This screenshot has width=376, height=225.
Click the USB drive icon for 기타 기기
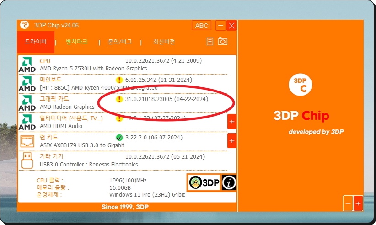pyautogui.click(x=27, y=161)
